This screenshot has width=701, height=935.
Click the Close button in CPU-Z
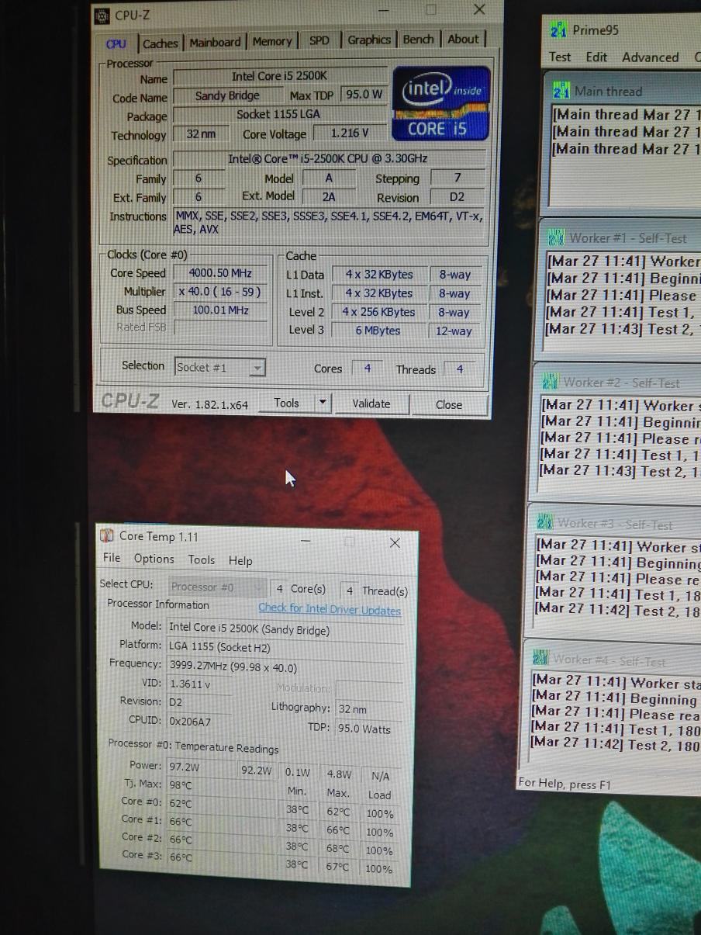[x=449, y=404]
